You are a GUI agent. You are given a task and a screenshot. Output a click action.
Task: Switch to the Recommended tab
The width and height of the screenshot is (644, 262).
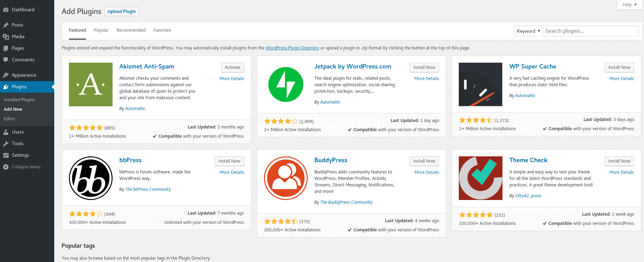point(131,30)
